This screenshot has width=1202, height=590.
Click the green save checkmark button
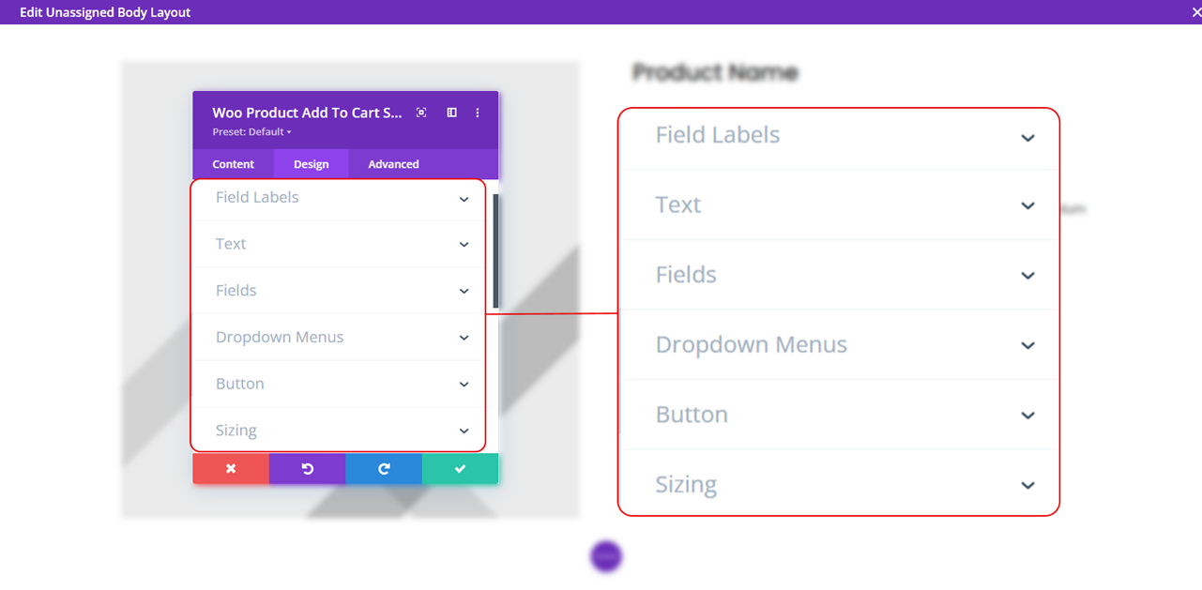[460, 469]
